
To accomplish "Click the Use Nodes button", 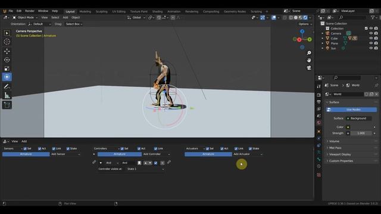I will click(x=351, y=109).
